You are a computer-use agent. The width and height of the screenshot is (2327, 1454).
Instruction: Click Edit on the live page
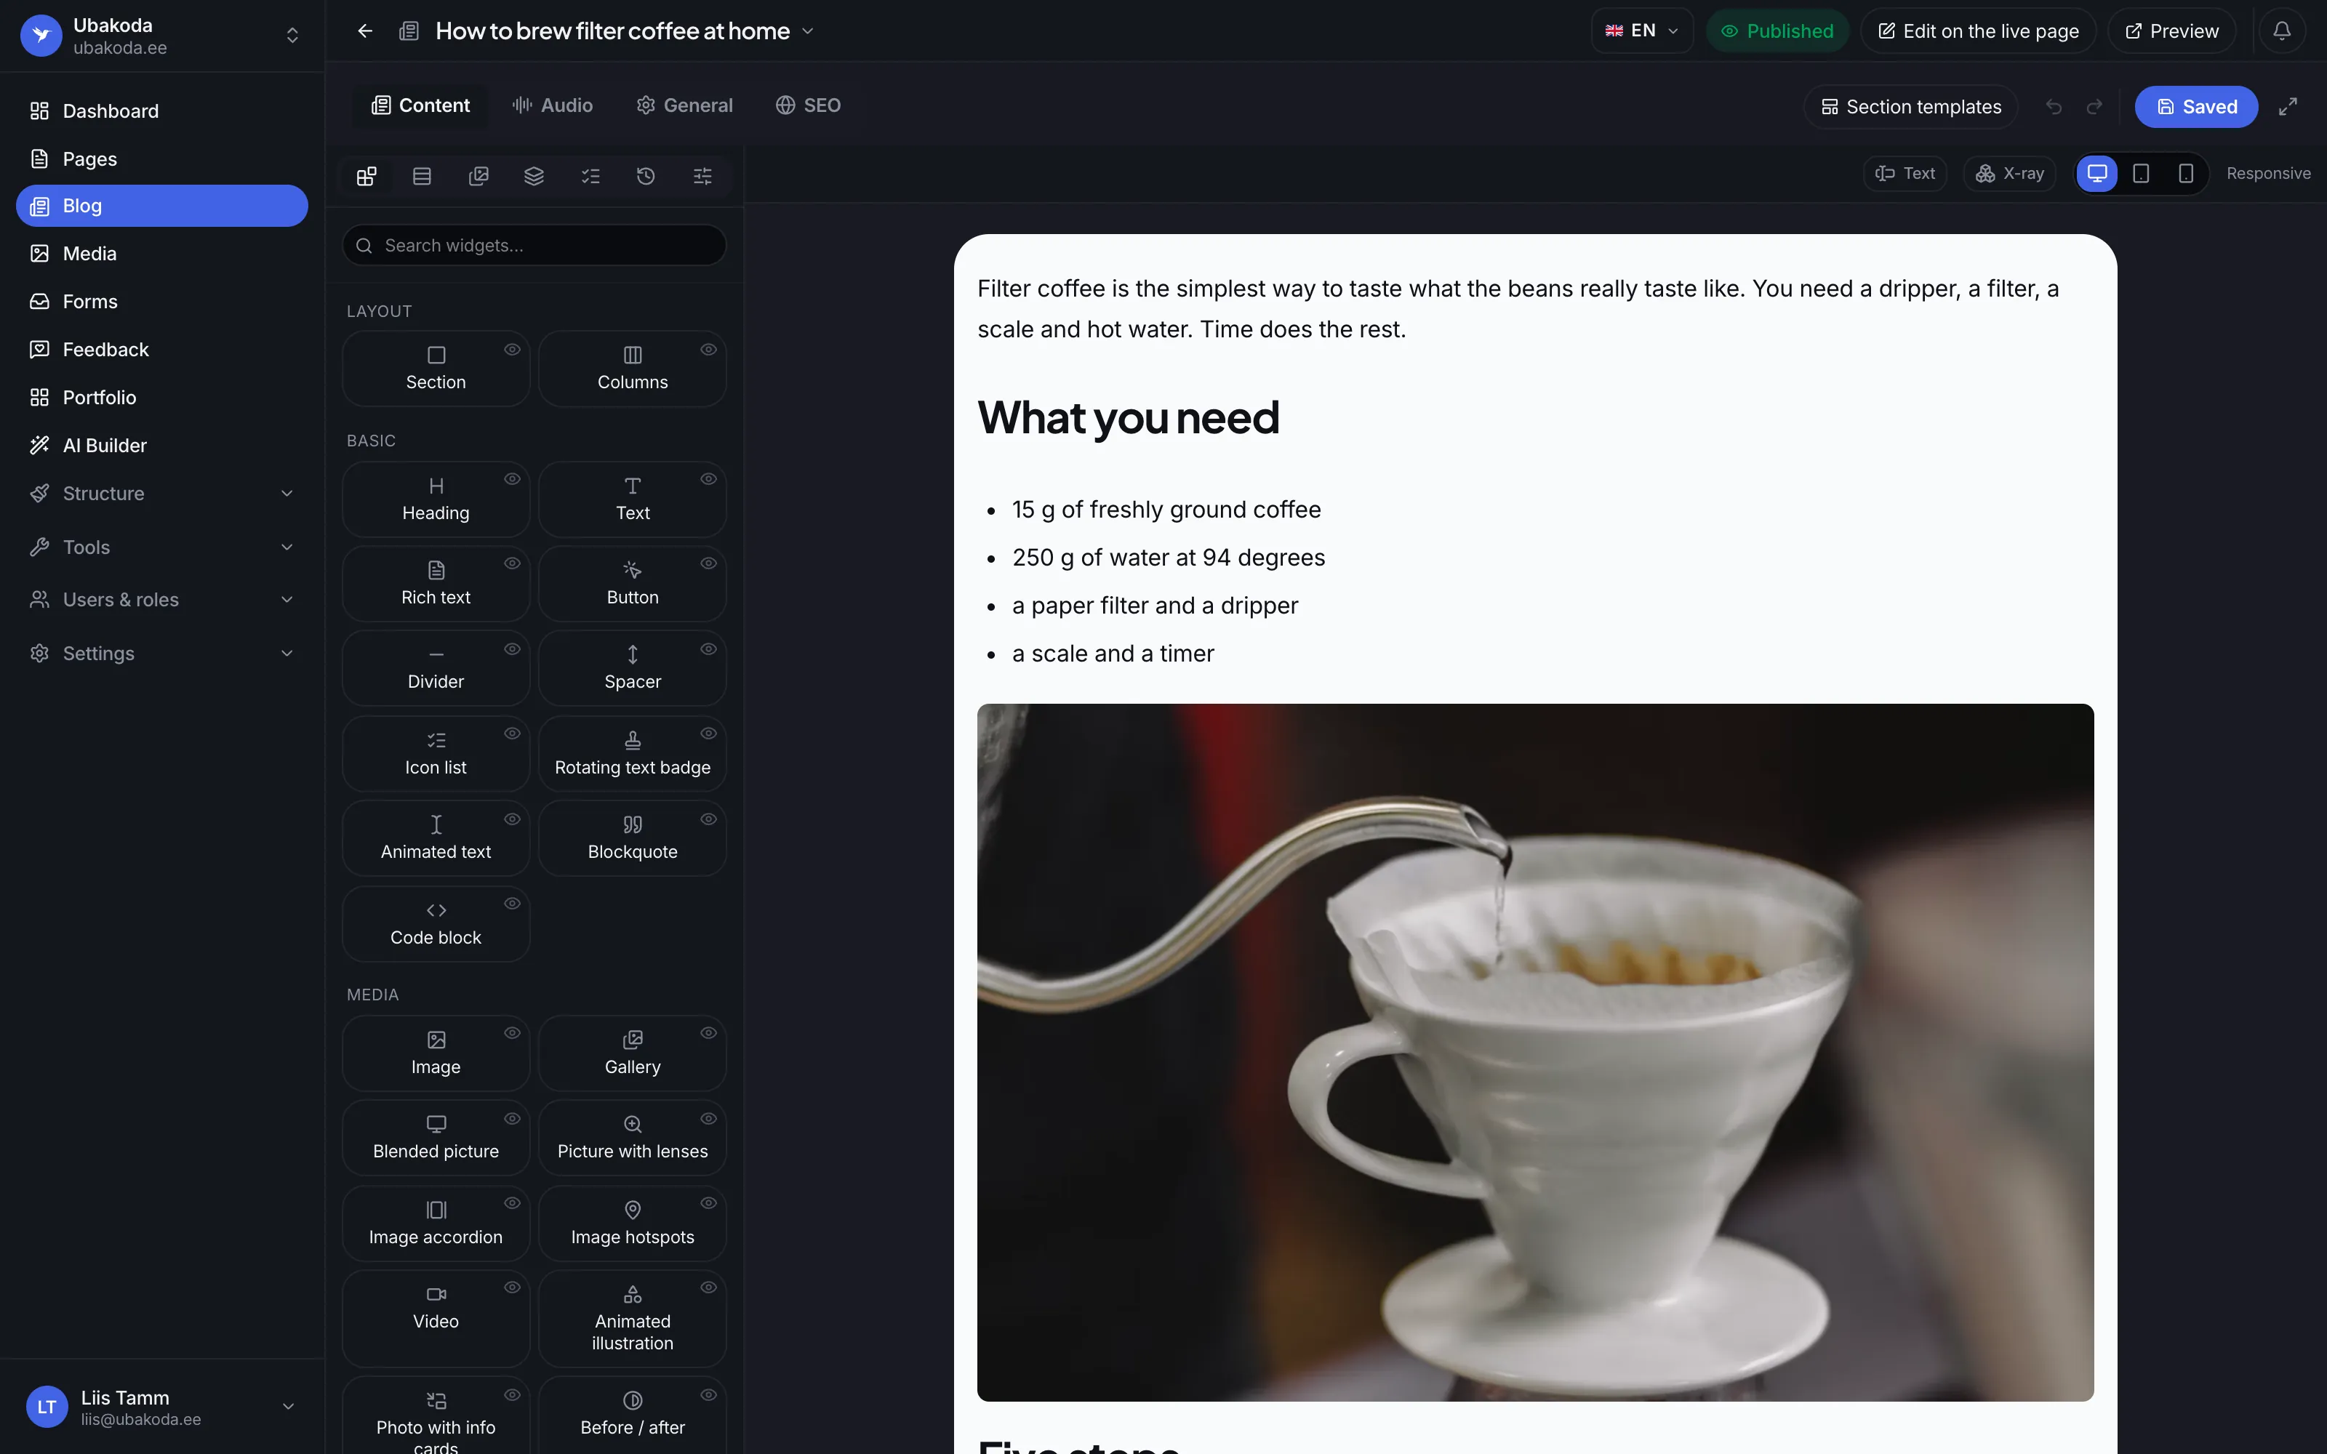point(1978,31)
